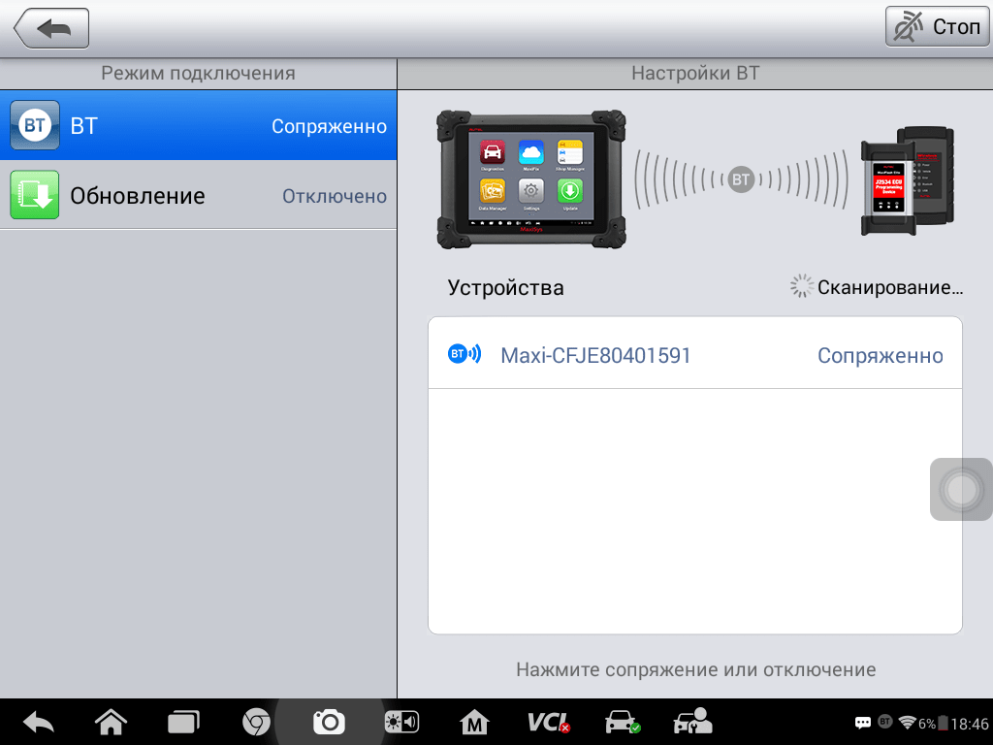
Task: Select device Maxi-CFJE80401591
Action: [x=595, y=355]
